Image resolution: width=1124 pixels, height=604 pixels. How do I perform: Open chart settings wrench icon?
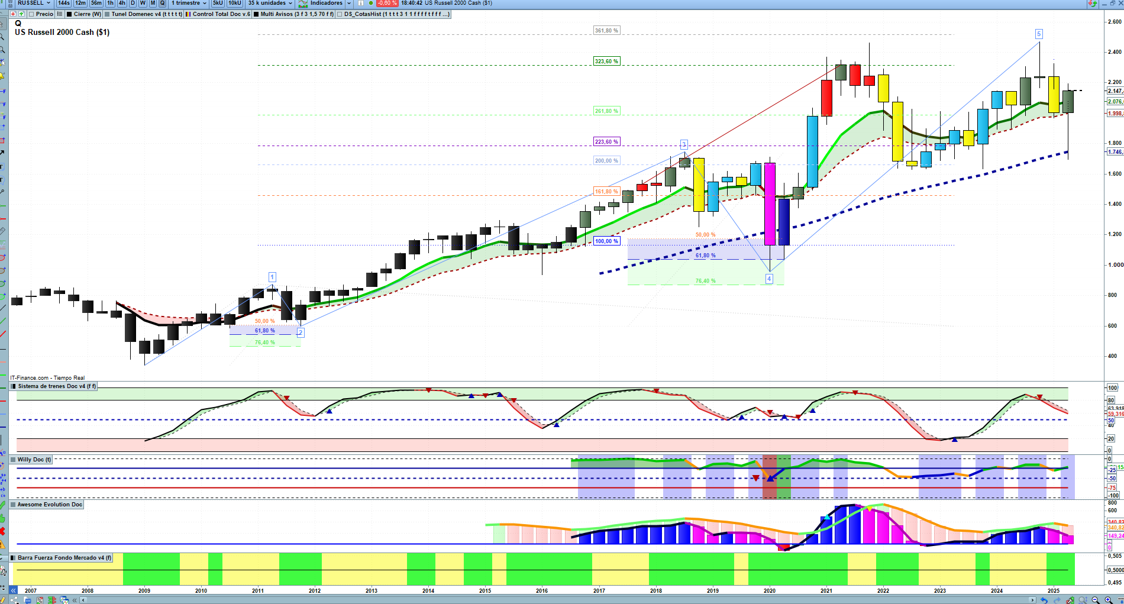coord(1070,600)
